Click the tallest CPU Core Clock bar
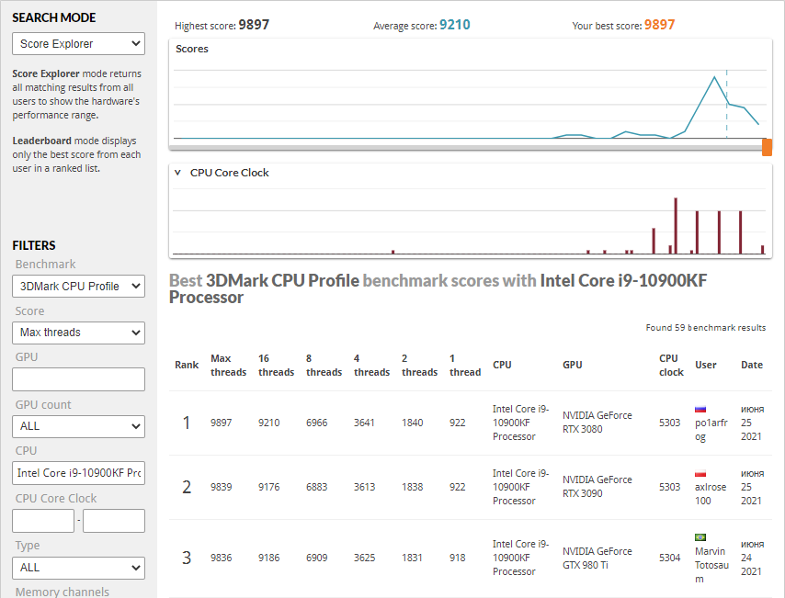 tap(676, 226)
